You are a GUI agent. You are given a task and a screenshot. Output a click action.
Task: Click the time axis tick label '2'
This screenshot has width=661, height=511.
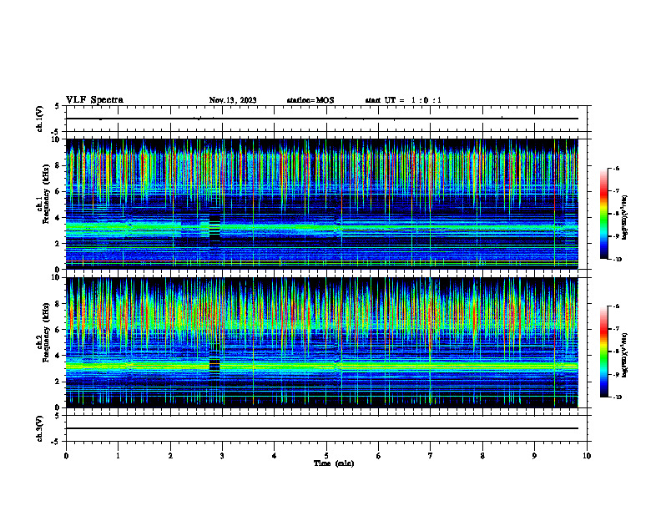pos(170,456)
